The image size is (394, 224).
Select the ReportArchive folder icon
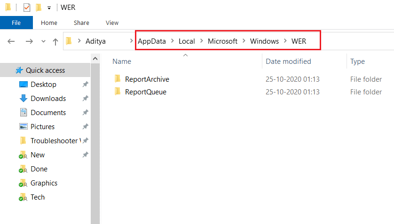[118, 79]
